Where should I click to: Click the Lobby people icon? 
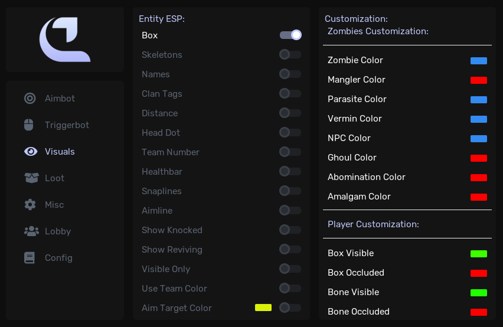tap(31, 231)
